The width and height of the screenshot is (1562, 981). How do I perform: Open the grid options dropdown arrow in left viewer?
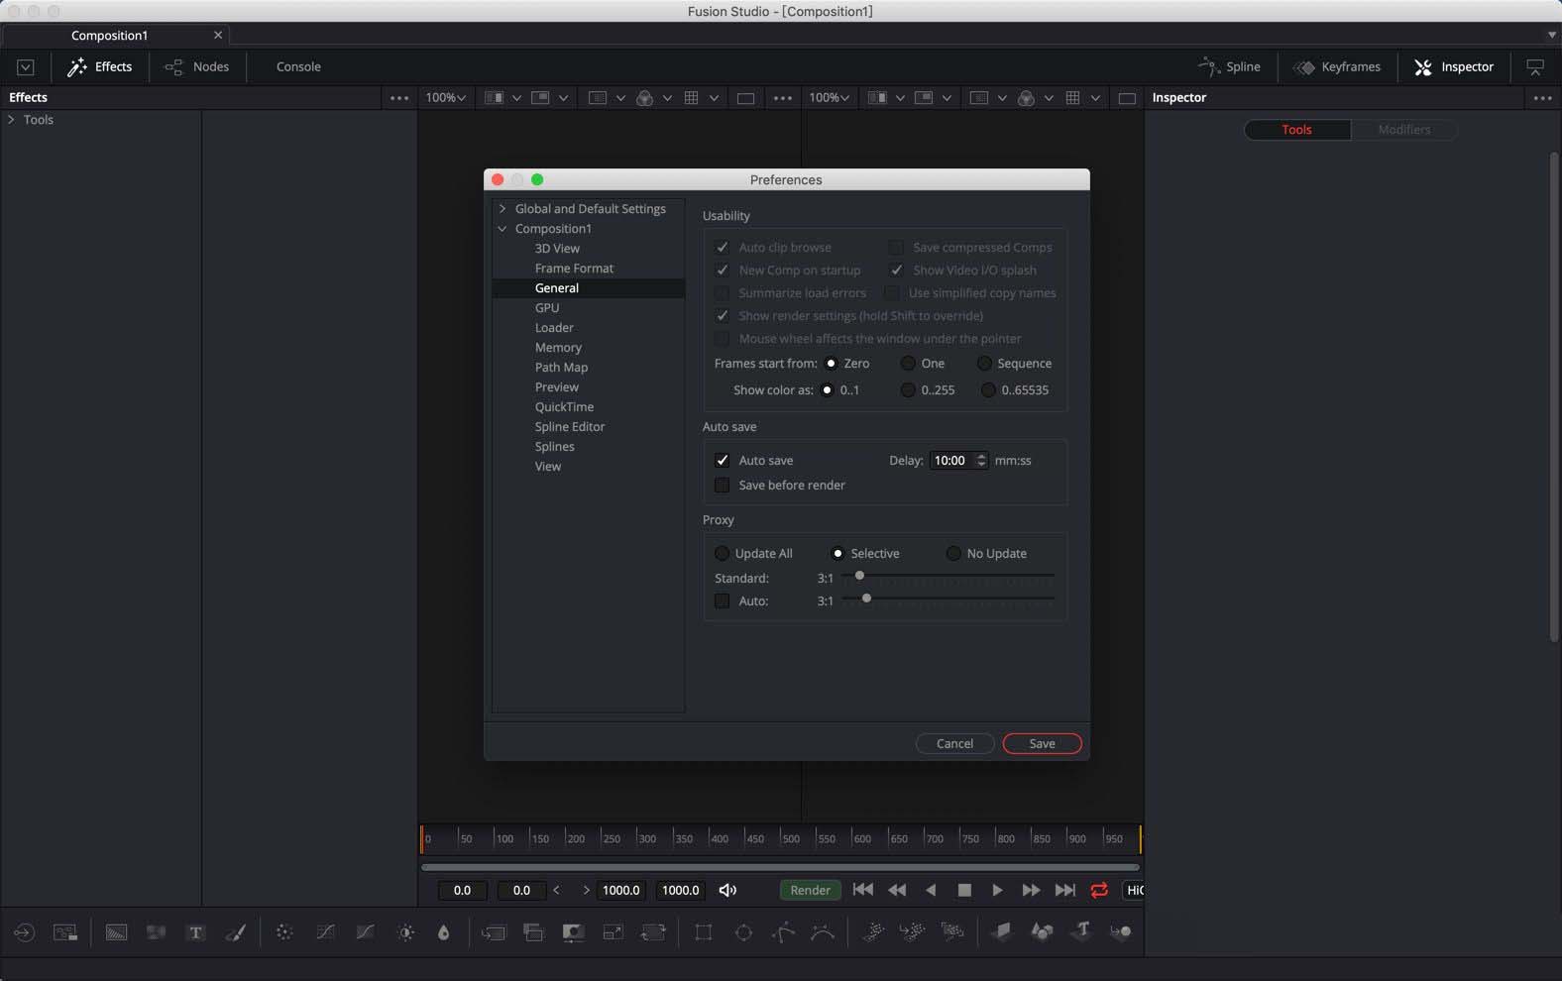tap(714, 98)
